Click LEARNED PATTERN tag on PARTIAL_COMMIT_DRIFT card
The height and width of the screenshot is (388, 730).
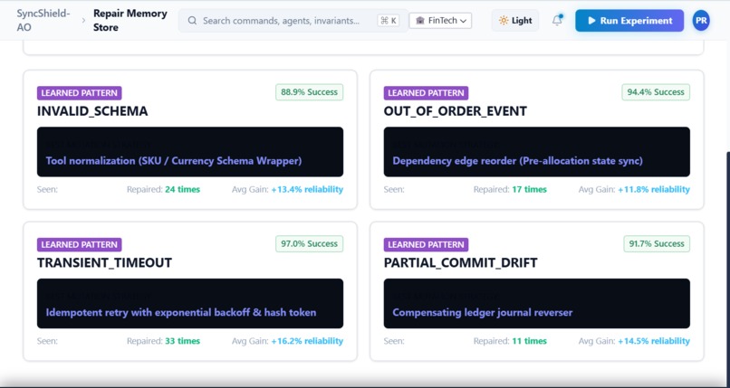coord(426,244)
